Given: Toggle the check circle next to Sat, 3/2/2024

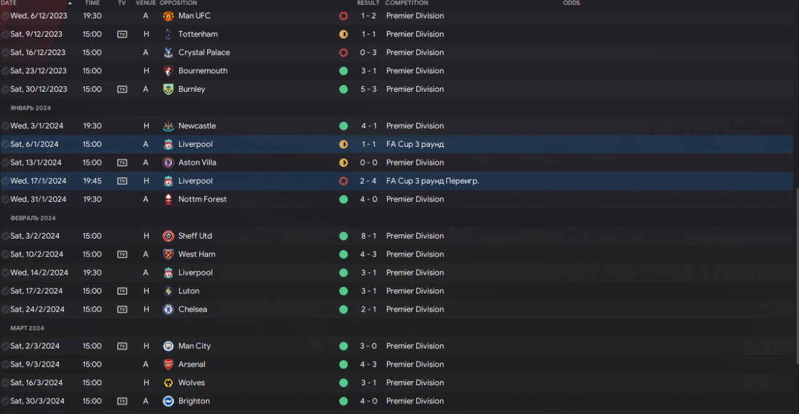Looking at the screenshot, I should (6, 236).
